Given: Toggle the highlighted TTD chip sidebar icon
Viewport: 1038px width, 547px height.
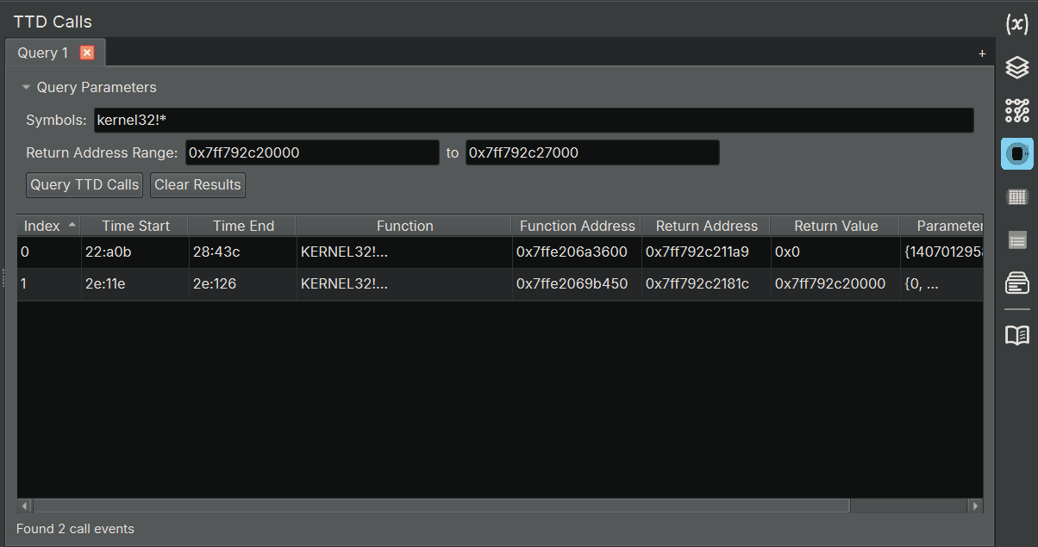Looking at the screenshot, I should 1016,153.
